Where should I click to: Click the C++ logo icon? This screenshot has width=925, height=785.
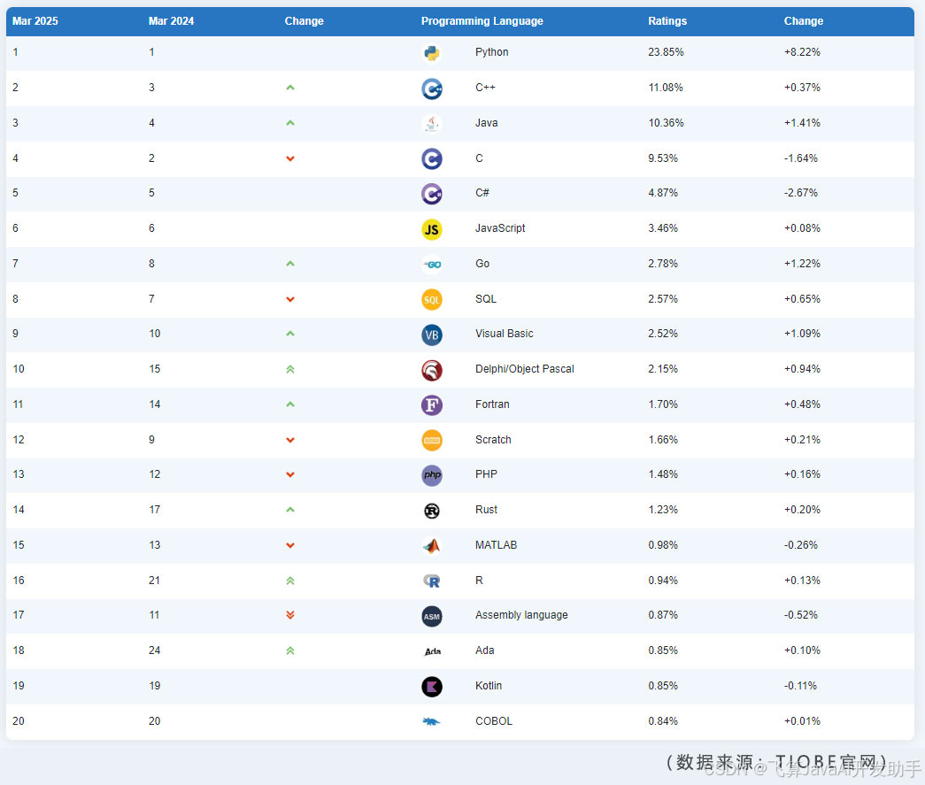click(432, 89)
